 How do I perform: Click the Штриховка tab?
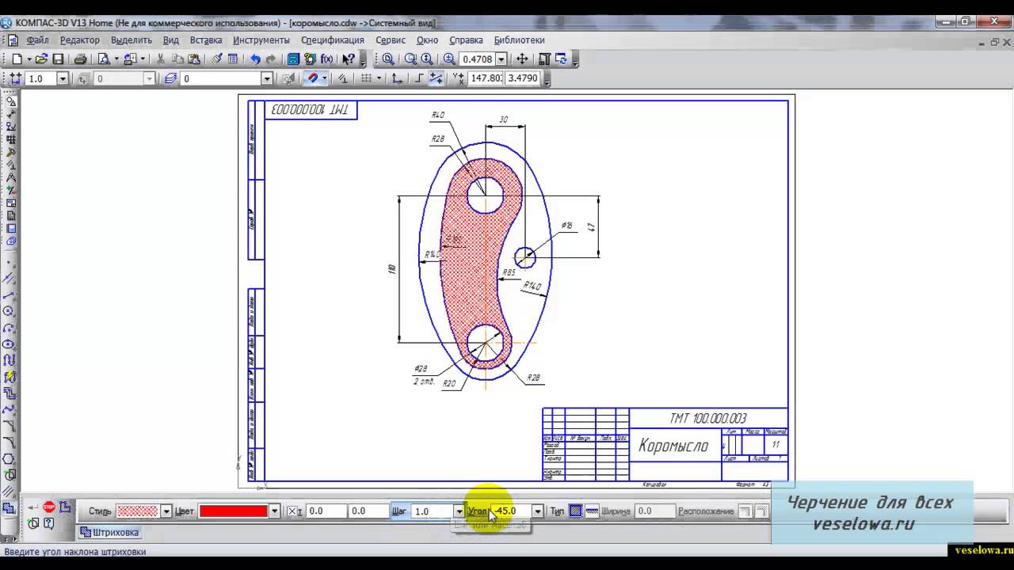tap(109, 533)
